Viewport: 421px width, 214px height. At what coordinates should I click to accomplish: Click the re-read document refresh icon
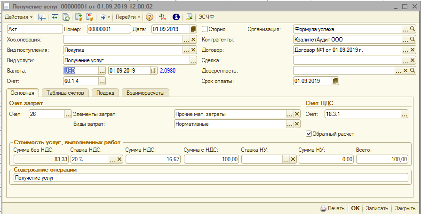click(x=55, y=17)
